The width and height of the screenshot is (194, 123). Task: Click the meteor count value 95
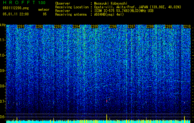tap(45, 14)
